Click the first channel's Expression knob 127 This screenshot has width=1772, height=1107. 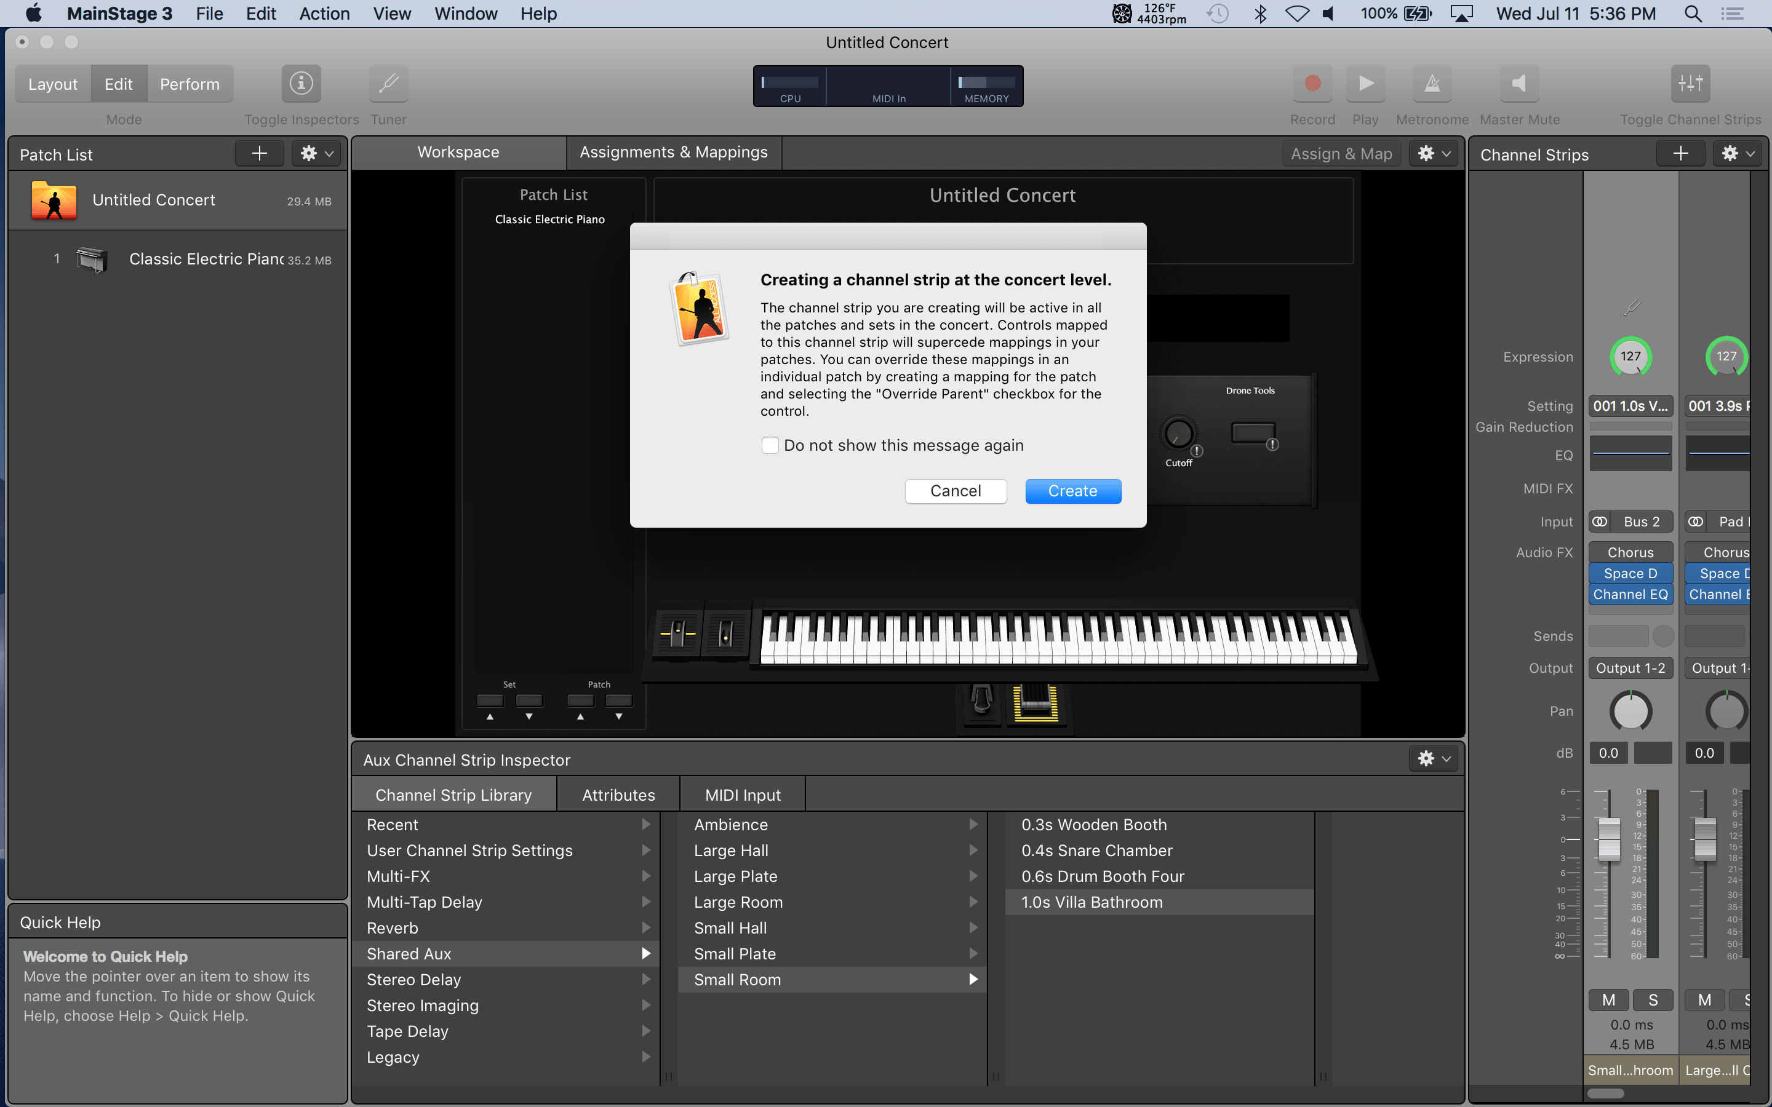1630,357
